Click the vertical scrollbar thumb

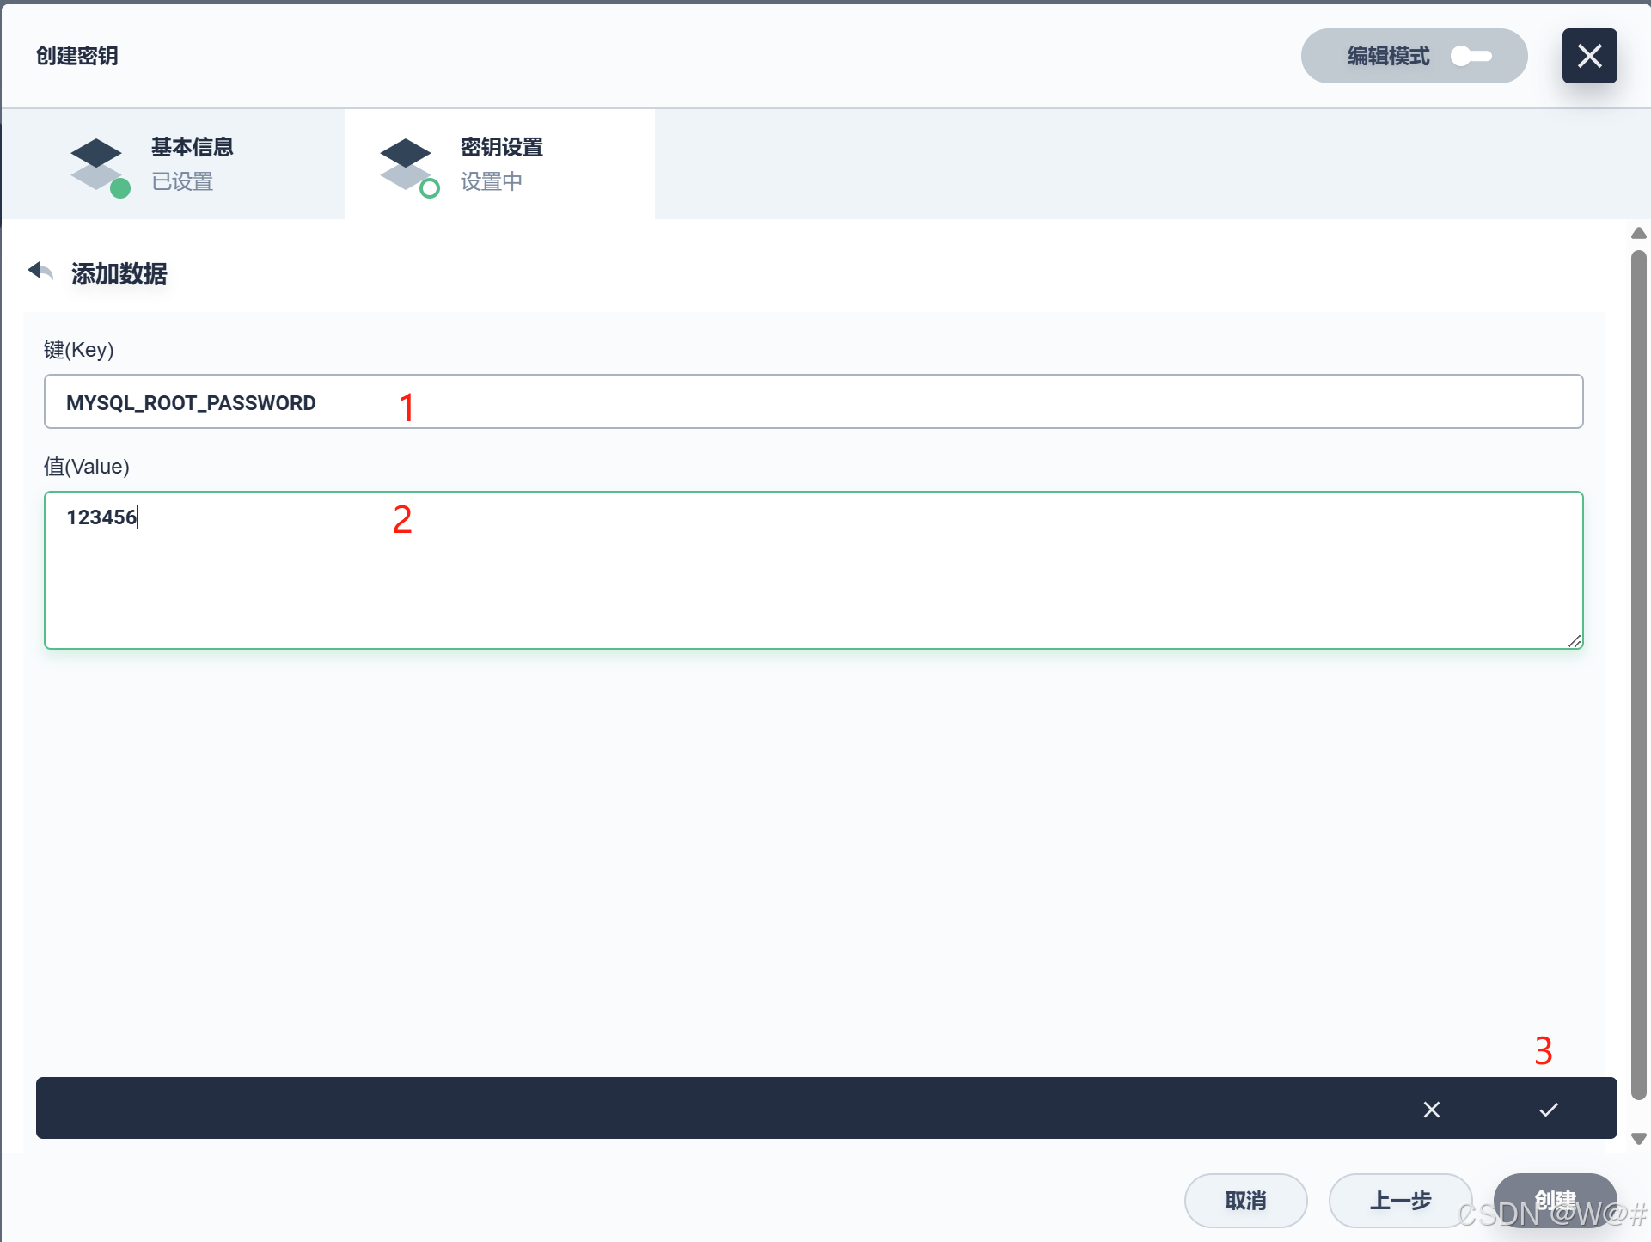pyautogui.click(x=1639, y=675)
